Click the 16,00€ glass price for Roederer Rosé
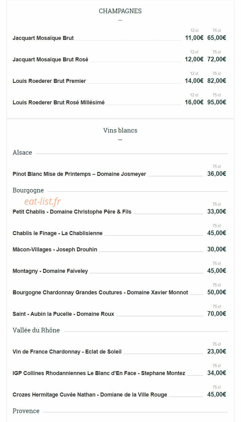The image size is (241, 422). (194, 103)
